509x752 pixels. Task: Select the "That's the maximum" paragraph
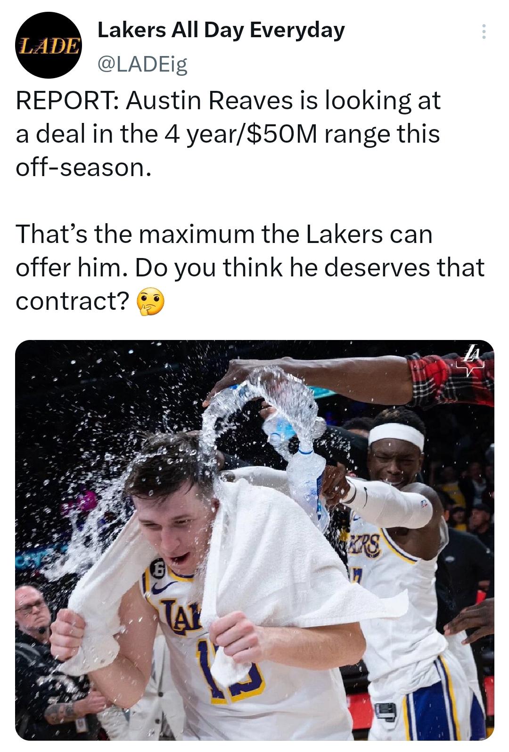(x=250, y=267)
